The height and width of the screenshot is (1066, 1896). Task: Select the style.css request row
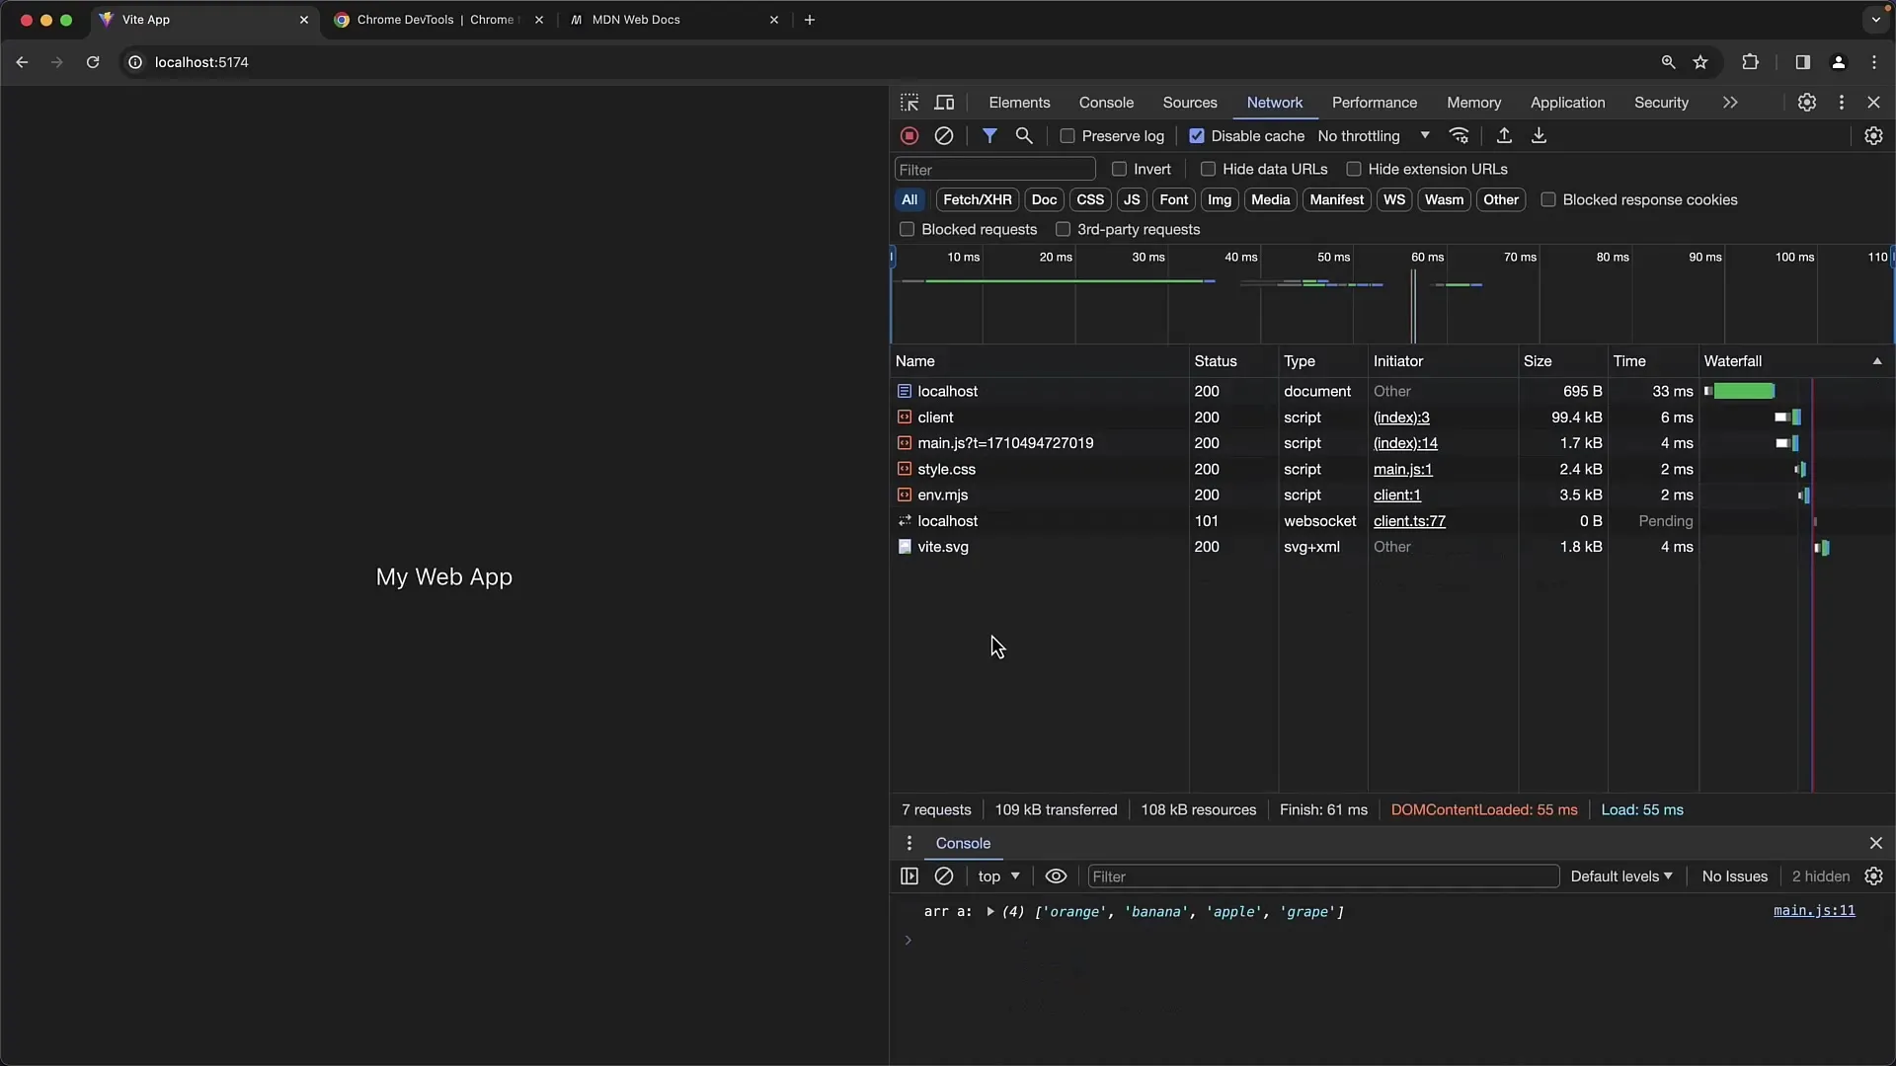coord(1392,470)
